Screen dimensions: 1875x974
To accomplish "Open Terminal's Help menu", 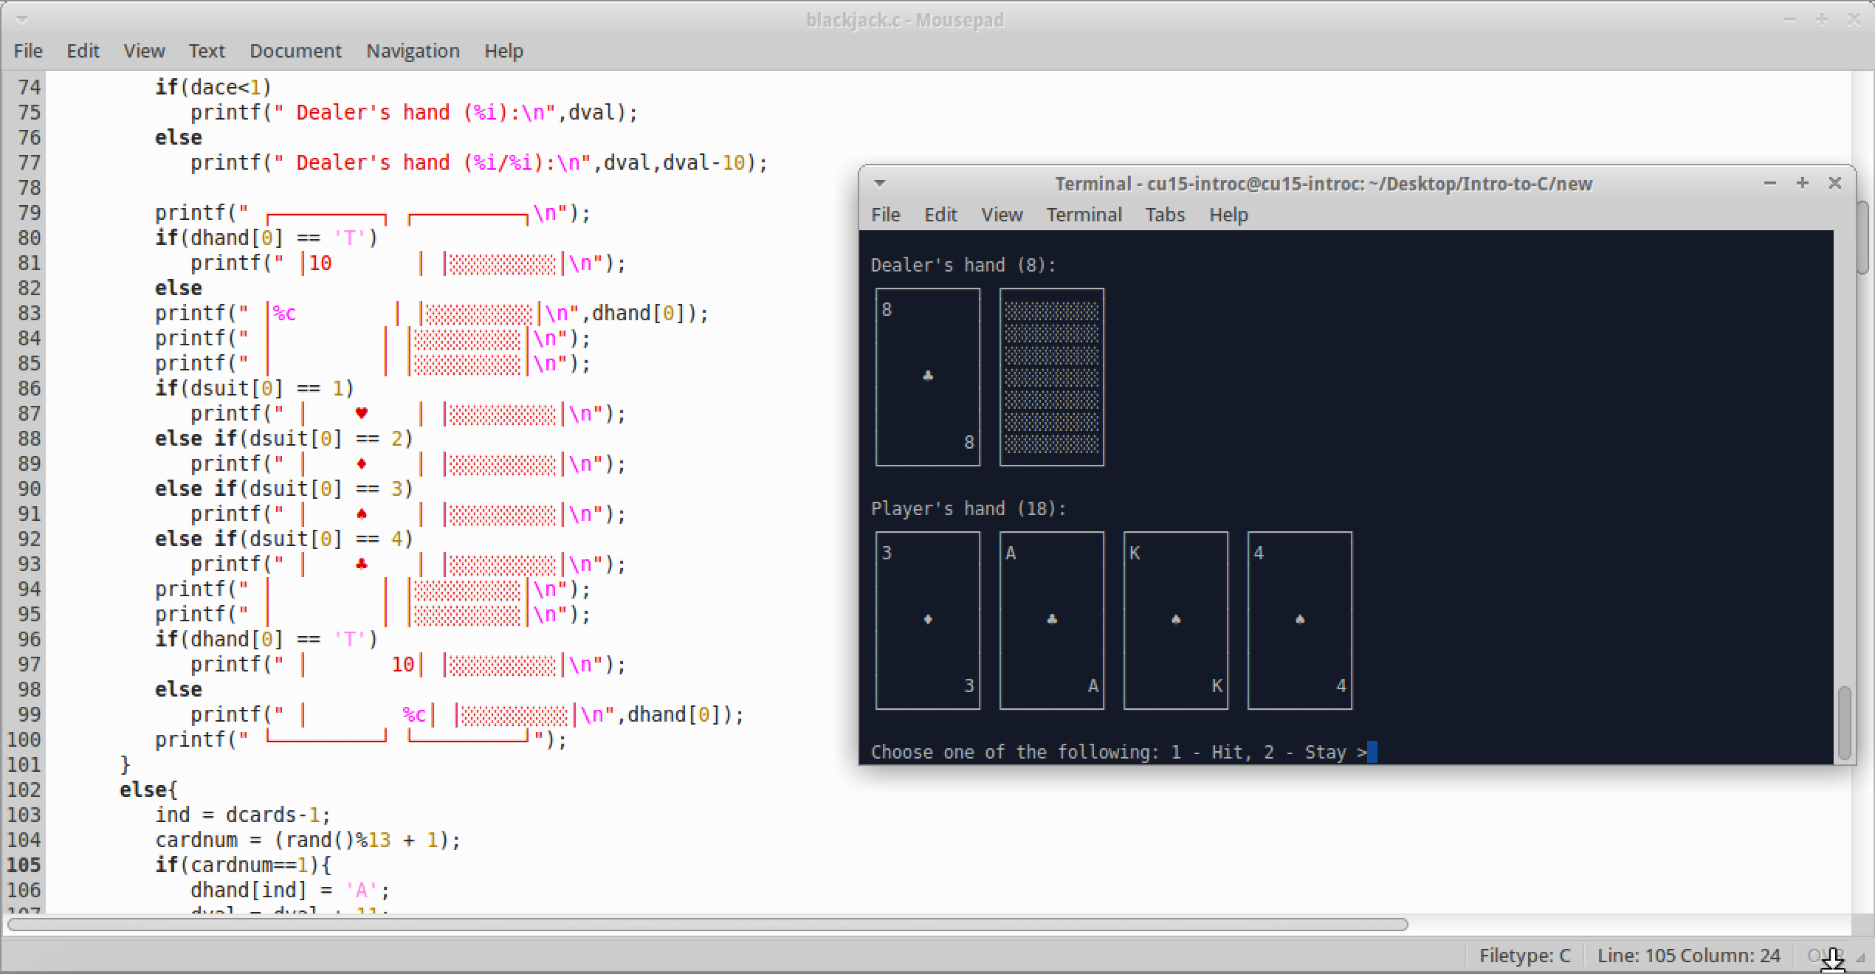I will click(1228, 215).
